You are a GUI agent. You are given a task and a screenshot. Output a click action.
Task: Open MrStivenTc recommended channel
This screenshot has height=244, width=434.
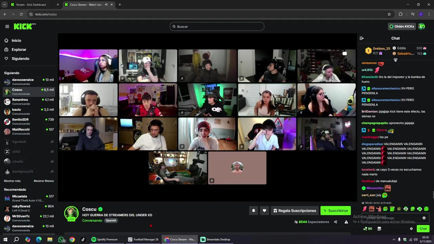point(29,218)
